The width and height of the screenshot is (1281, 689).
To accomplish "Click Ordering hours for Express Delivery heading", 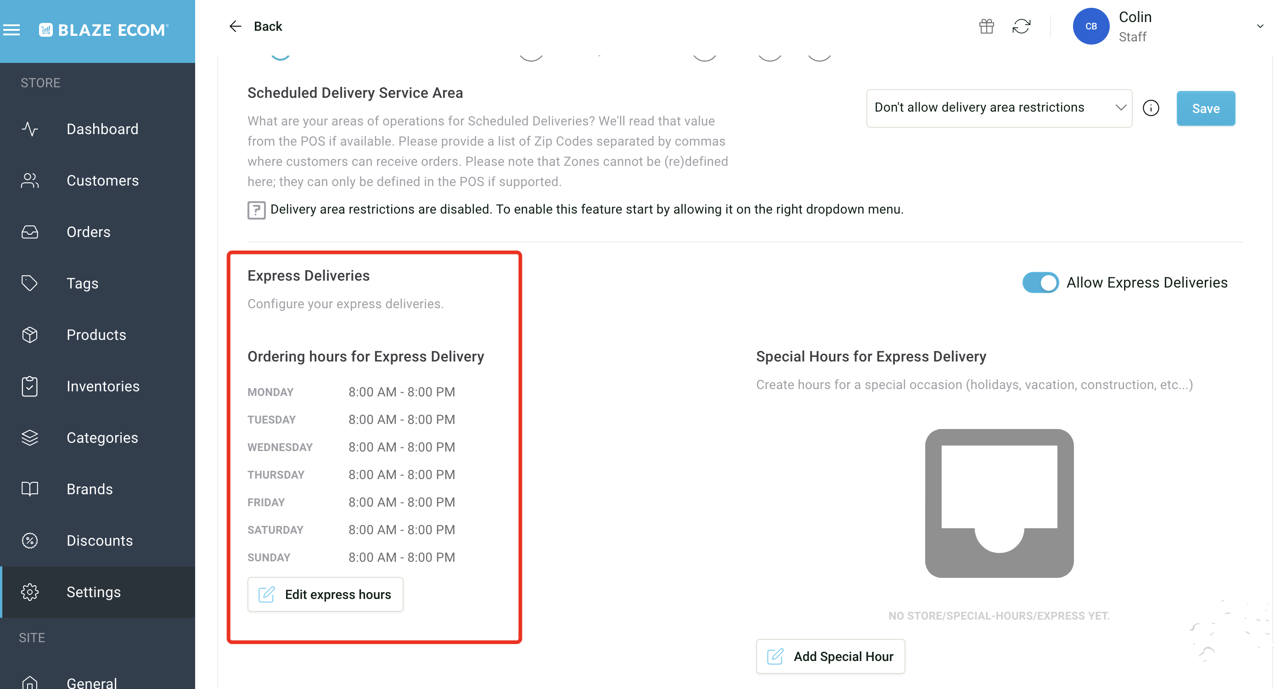I will click(365, 357).
